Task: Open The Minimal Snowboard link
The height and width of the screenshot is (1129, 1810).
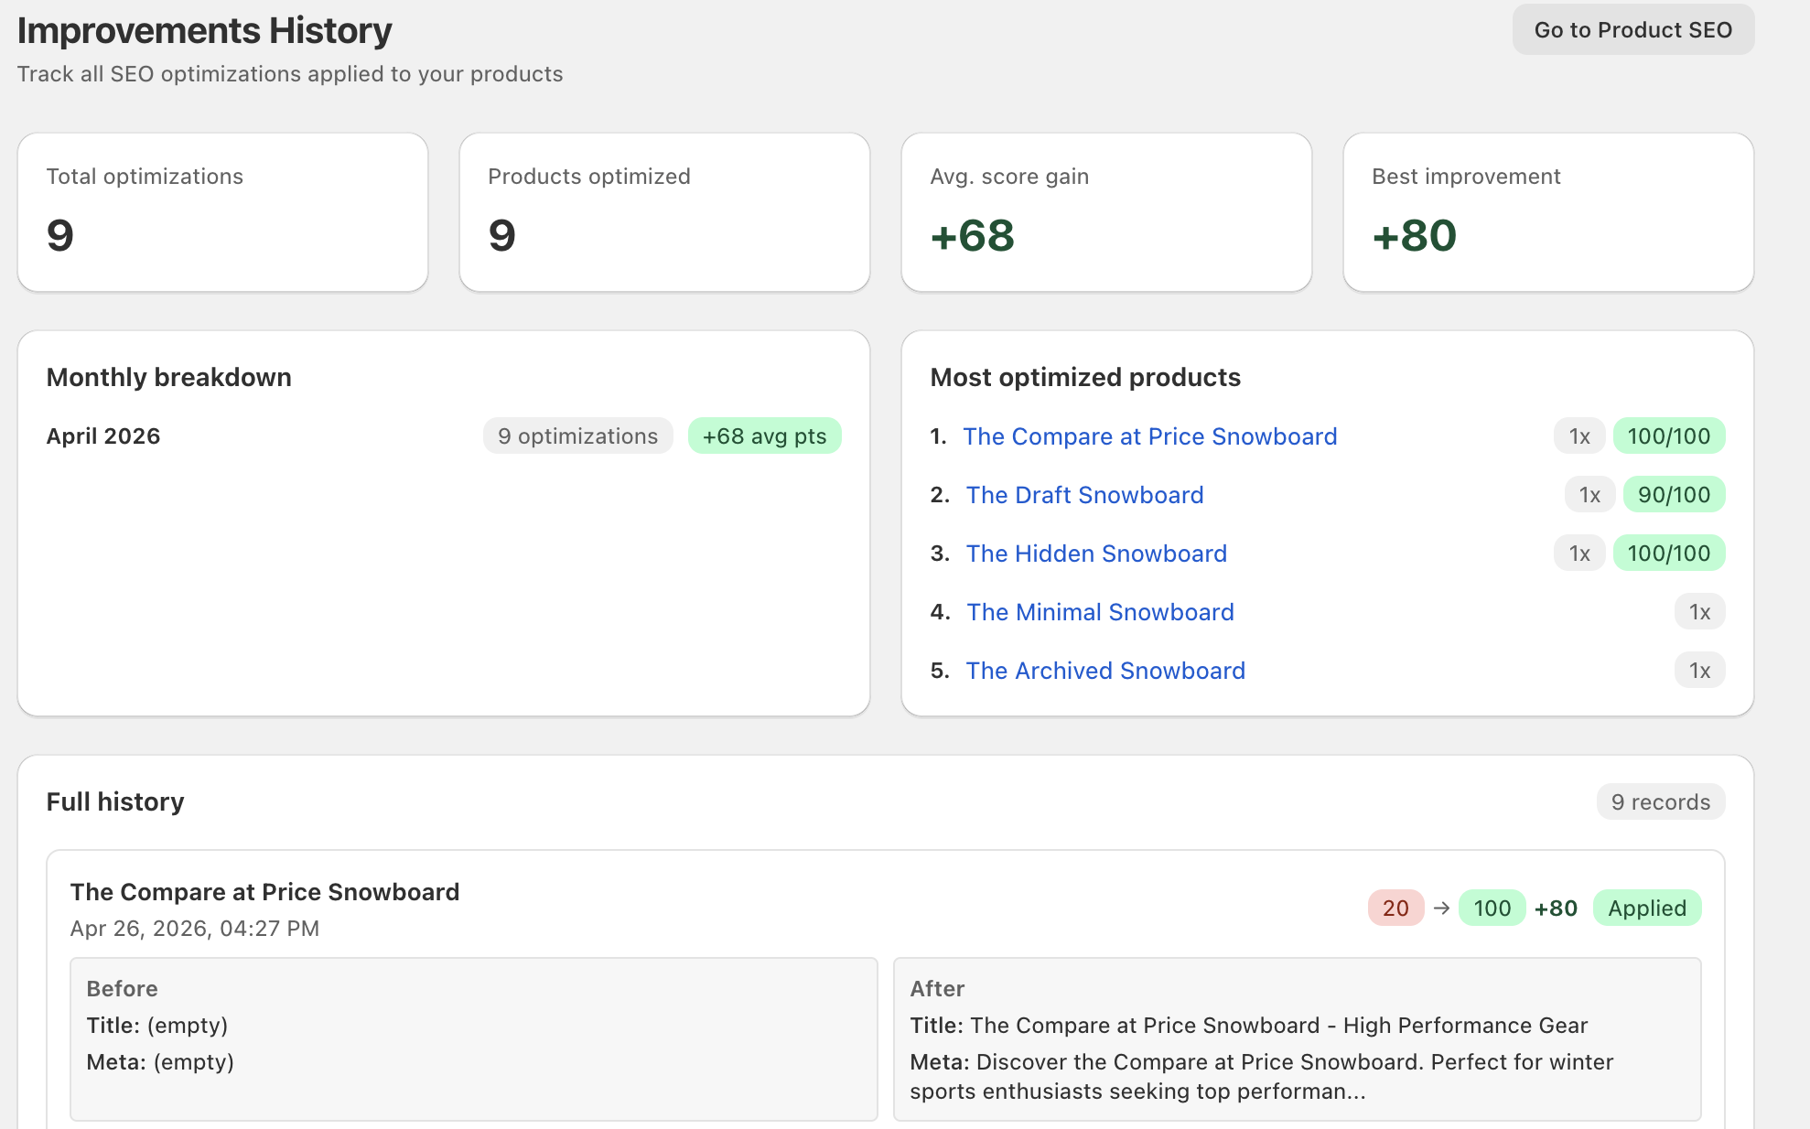Action: 1100,612
